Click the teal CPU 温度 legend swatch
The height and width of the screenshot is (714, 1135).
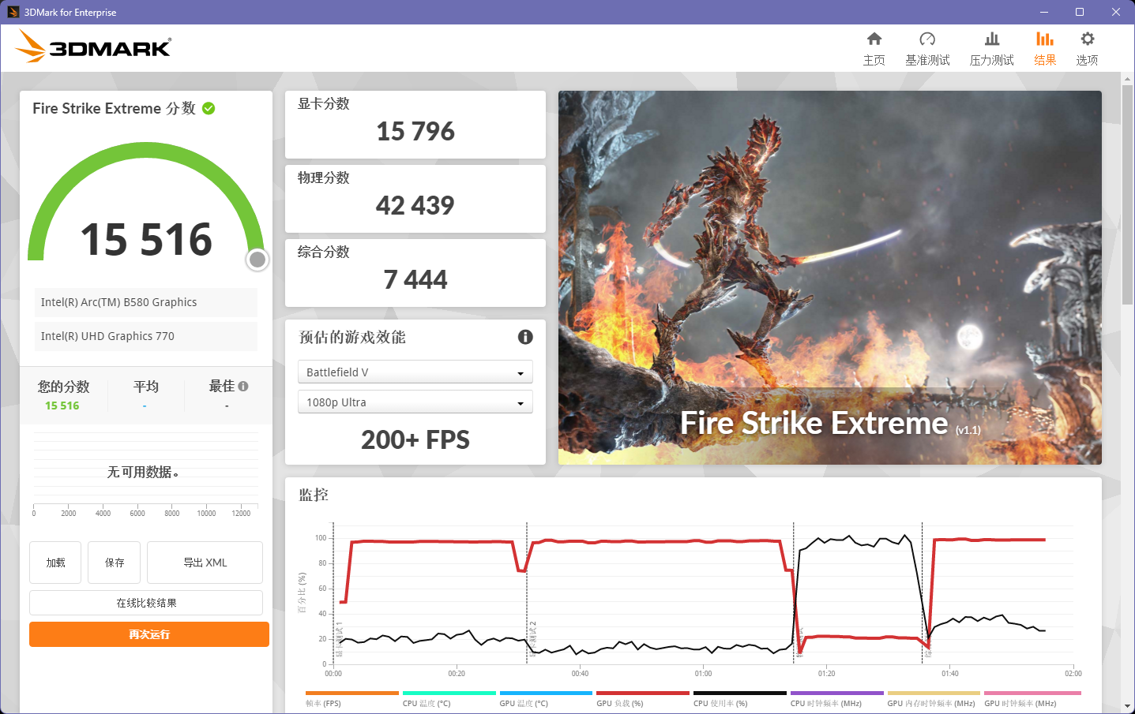tap(449, 693)
